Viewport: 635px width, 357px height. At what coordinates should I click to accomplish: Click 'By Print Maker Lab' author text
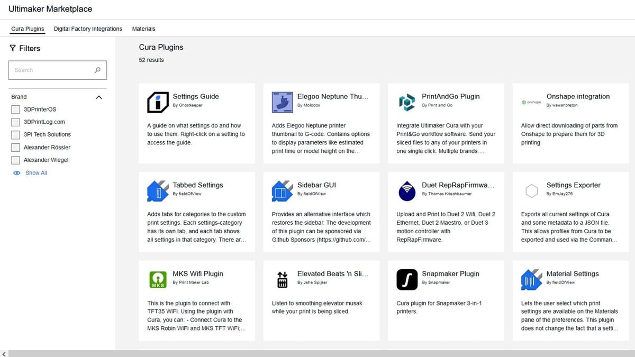pyautogui.click(x=190, y=282)
